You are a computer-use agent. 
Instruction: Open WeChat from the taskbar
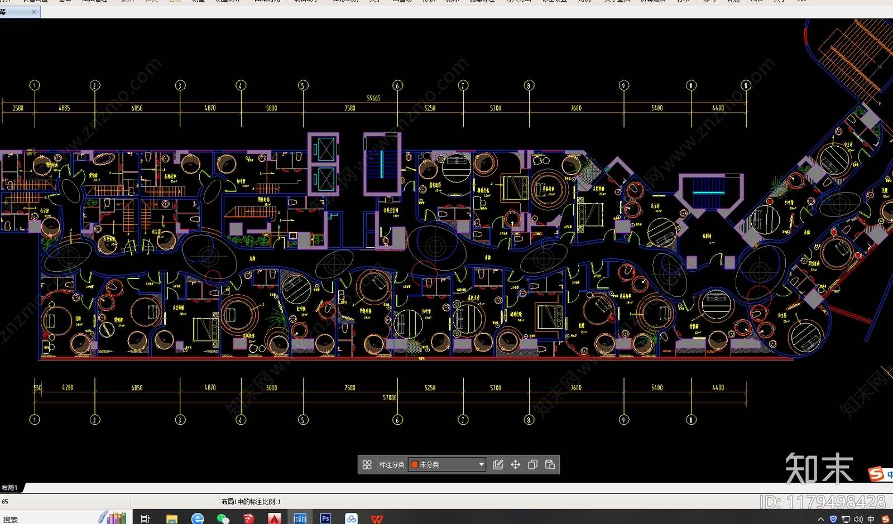(x=223, y=519)
